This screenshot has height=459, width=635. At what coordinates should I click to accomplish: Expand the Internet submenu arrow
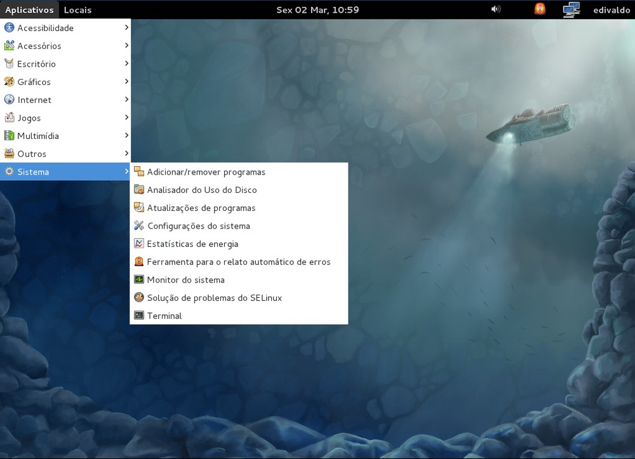tap(126, 100)
